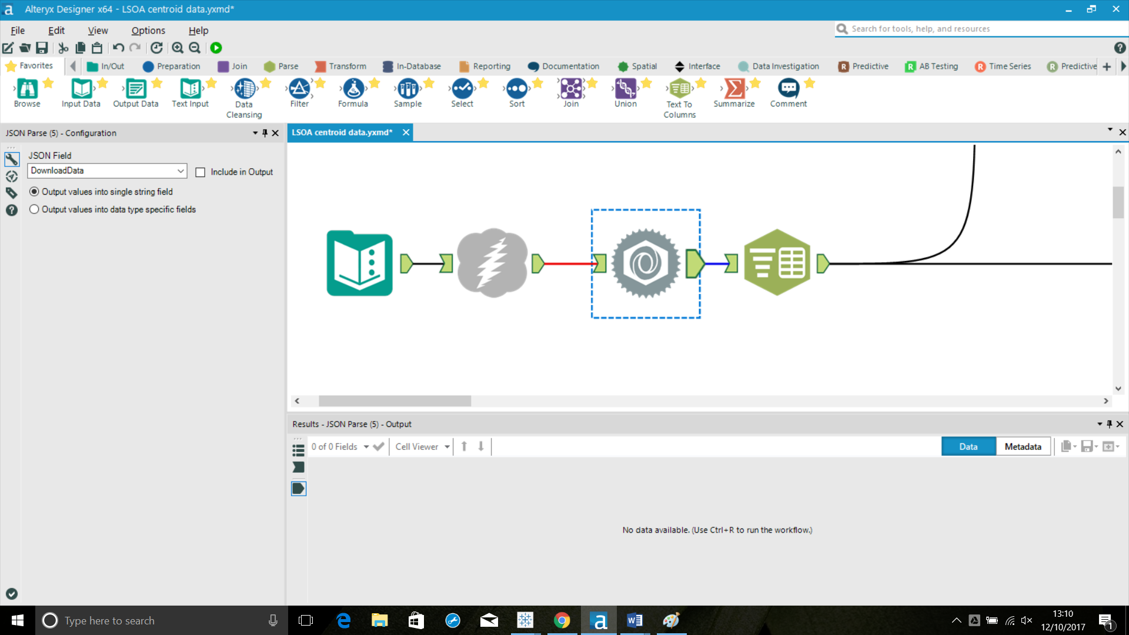
Task: Pick the Output Data tool
Action: tap(136, 93)
